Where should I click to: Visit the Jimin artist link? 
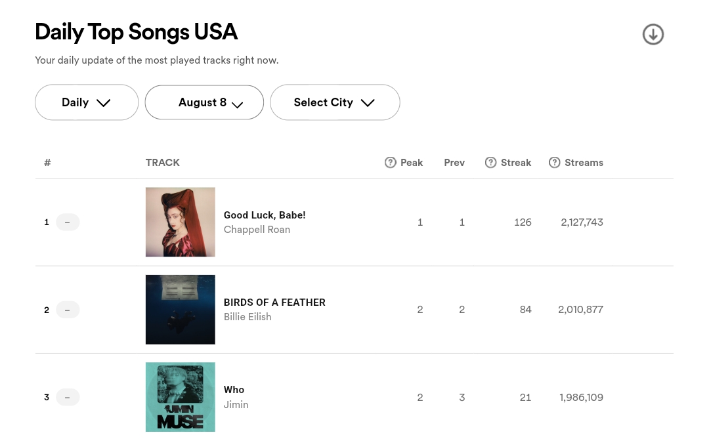click(236, 405)
